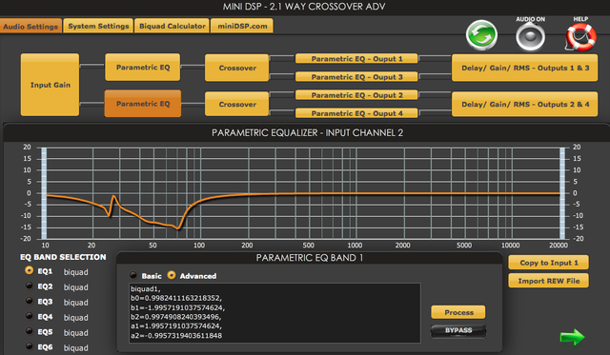Screen dimensions: 610x355
Task: Select the EQ3 band radio button
Action: 30,301
